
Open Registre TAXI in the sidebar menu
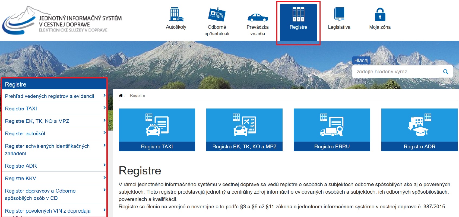tap(21, 108)
